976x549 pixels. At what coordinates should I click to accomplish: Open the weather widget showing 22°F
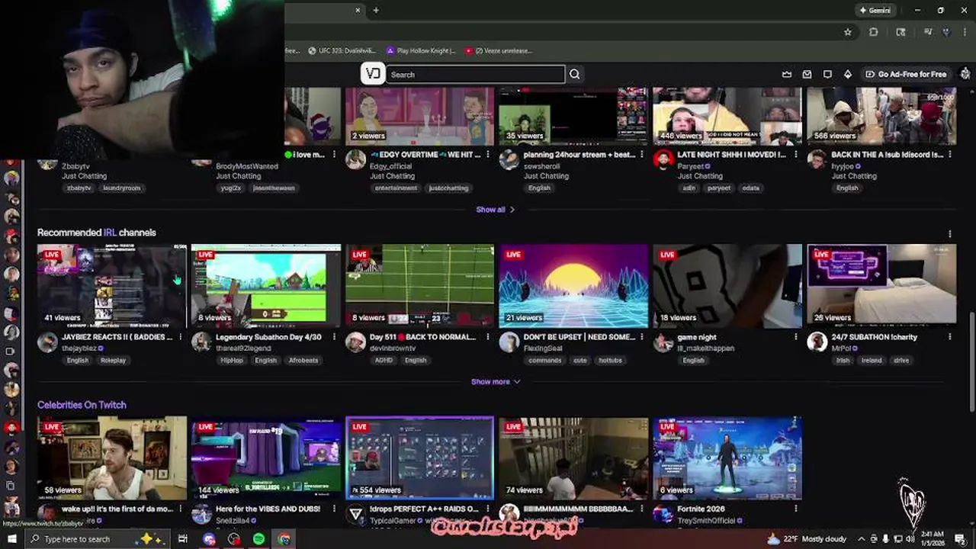pyautogui.click(x=807, y=539)
